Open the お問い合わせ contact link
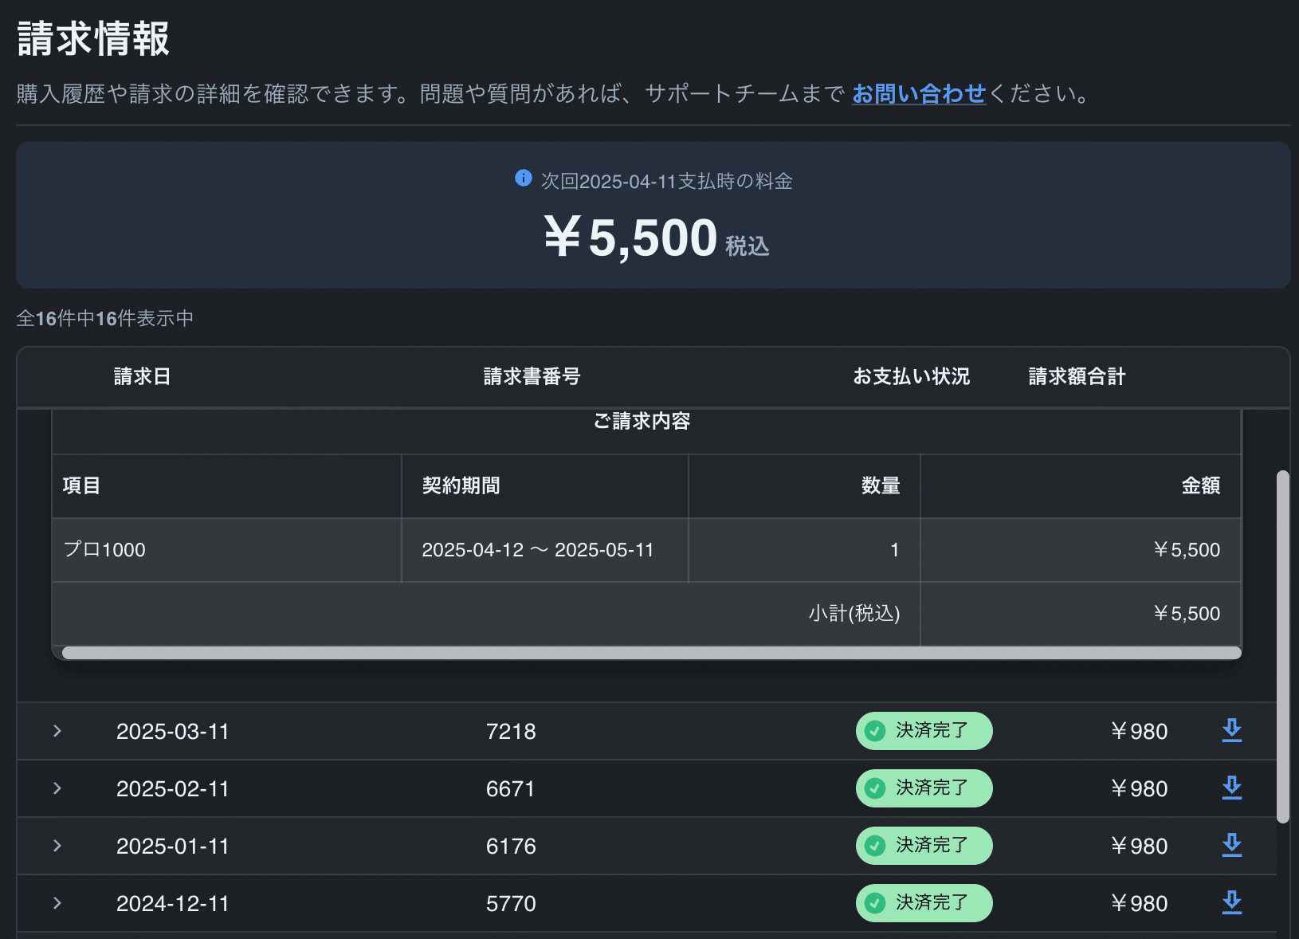1299x939 pixels. point(919,94)
